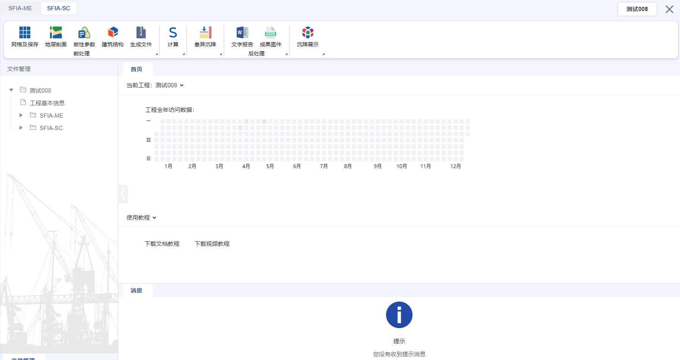
Task: Click the 生成文件 icon
Action: (x=141, y=33)
